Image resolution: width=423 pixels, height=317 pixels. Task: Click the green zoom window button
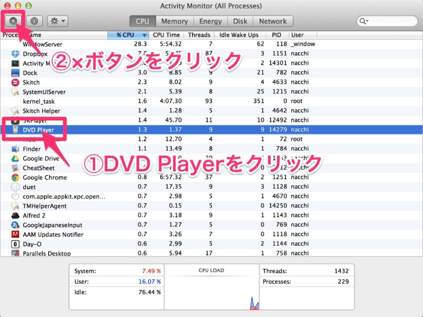click(29, 6)
